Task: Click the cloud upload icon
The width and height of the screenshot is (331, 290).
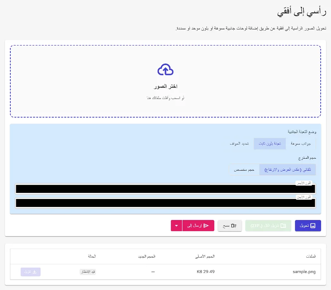Action: [165, 70]
